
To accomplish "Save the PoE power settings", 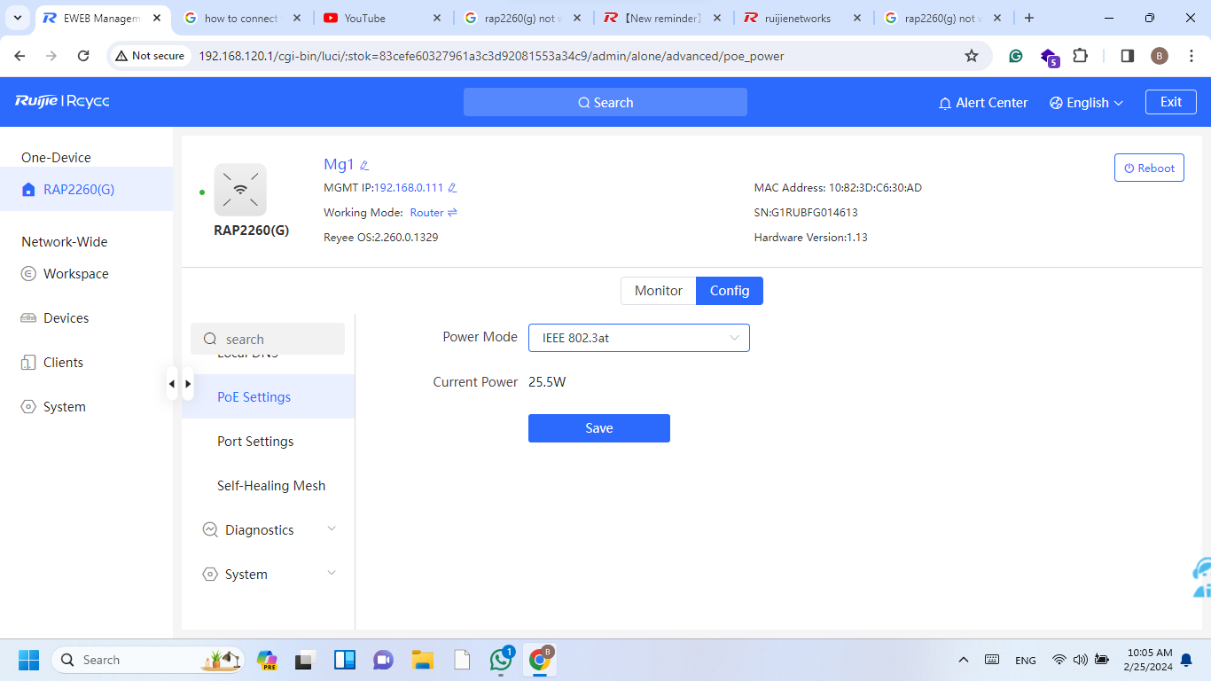I will coord(598,428).
